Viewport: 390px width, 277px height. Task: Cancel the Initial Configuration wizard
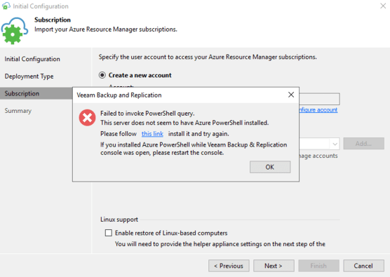pyautogui.click(x=363, y=266)
